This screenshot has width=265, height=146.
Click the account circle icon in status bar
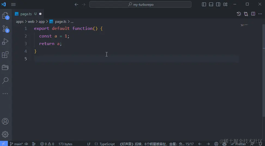(x=216, y=144)
